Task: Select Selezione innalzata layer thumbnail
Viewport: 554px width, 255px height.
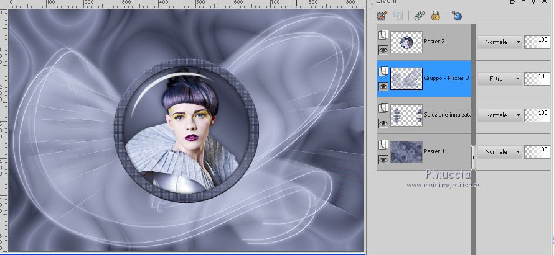Action: point(406,115)
